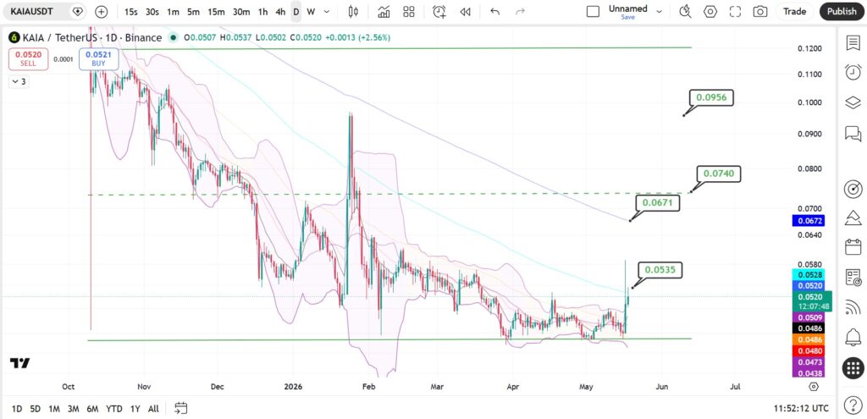The image size is (867, 419).
Task: Take a snapshot with camera icon
Action: [x=760, y=12]
